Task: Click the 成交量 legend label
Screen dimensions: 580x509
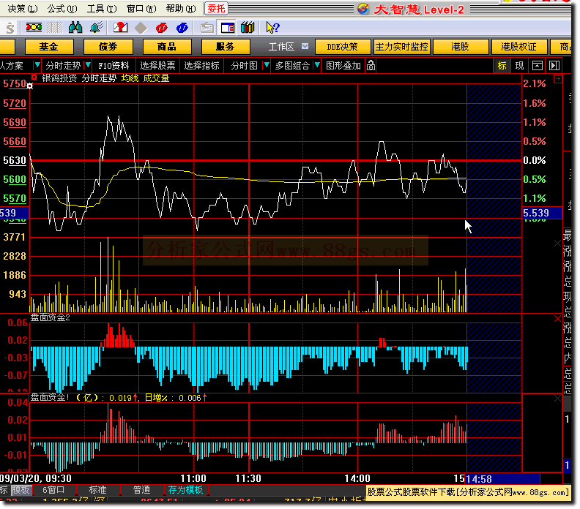Action: click(156, 78)
